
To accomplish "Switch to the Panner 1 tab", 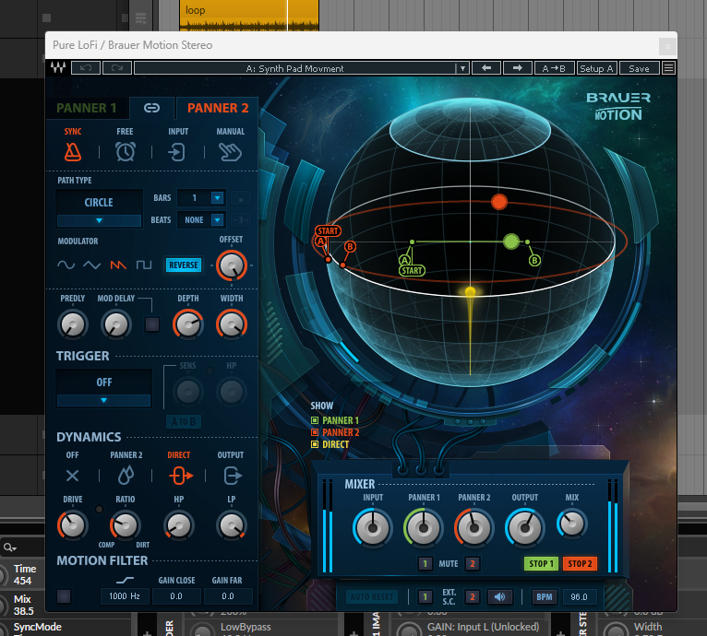I will 87,108.
